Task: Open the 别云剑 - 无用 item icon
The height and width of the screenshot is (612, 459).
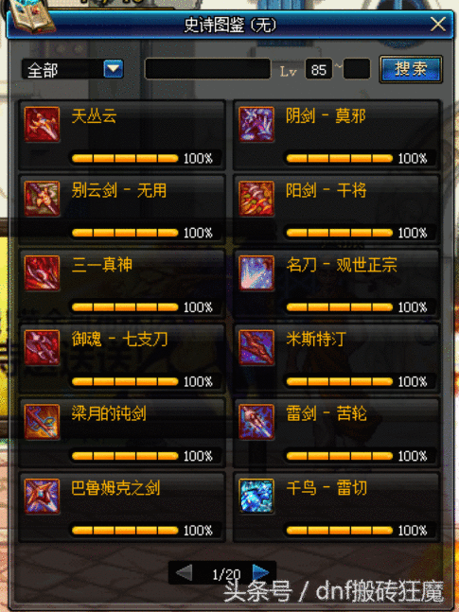Action: coord(42,199)
